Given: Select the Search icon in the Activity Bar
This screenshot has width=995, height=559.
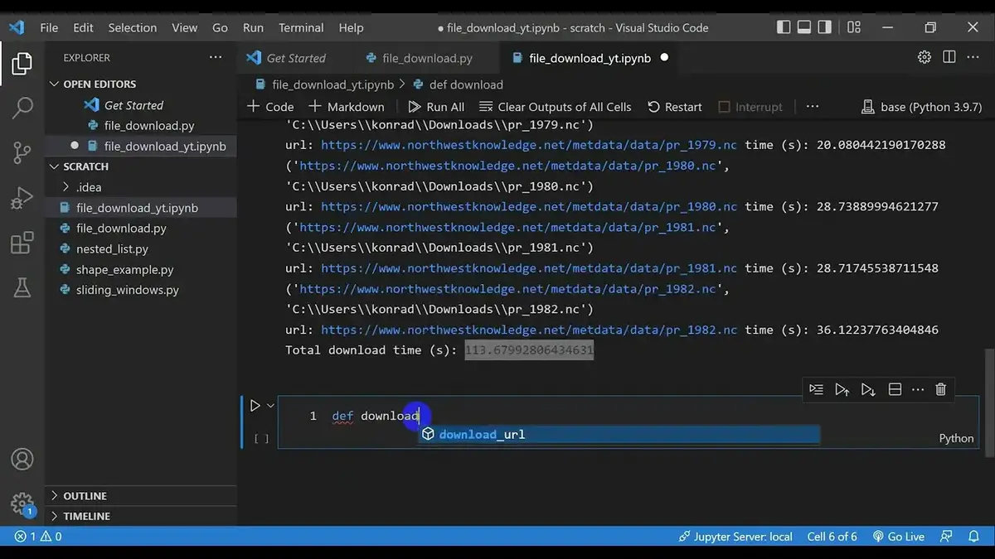Looking at the screenshot, I should point(22,108).
